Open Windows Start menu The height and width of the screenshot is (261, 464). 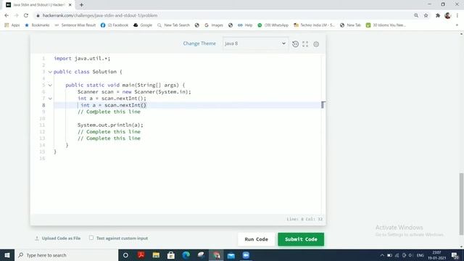(x=7, y=255)
